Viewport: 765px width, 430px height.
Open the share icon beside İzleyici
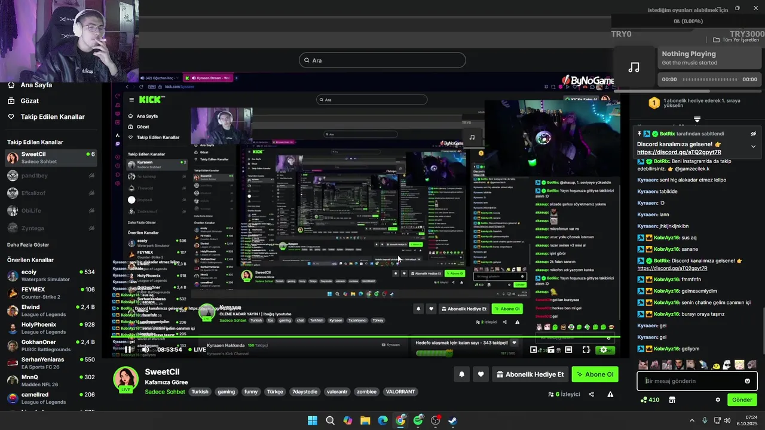pyautogui.click(x=591, y=394)
